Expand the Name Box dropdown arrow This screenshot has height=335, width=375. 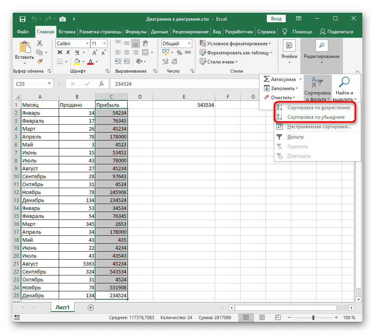tap(50, 84)
